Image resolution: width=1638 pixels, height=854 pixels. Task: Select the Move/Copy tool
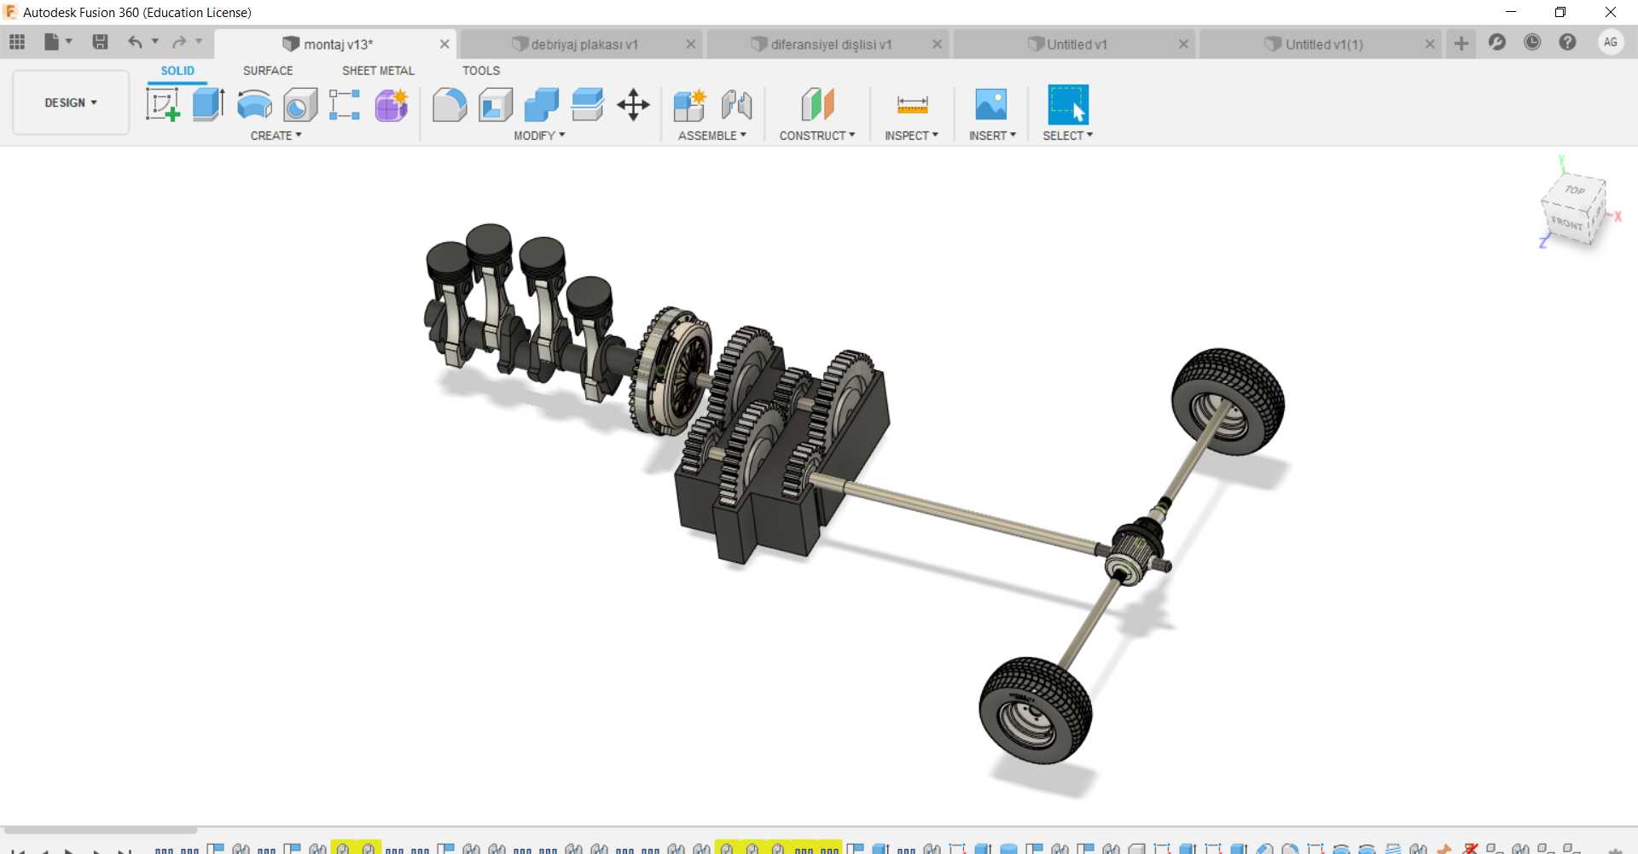[634, 105]
